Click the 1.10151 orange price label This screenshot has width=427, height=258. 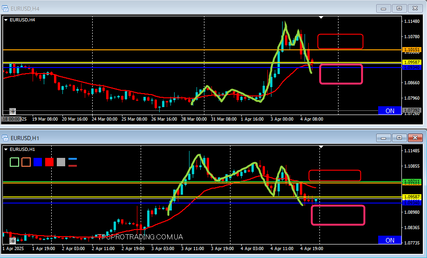tap(412, 49)
